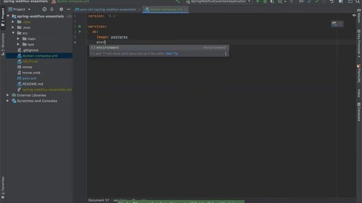Image resolution: width=362 pixels, height=203 pixels.
Task: Select README.md in project tree
Action: point(33,84)
